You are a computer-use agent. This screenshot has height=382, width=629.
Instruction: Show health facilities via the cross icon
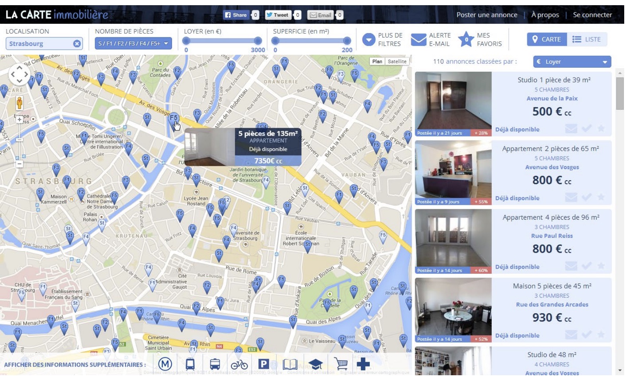click(363, 364)
